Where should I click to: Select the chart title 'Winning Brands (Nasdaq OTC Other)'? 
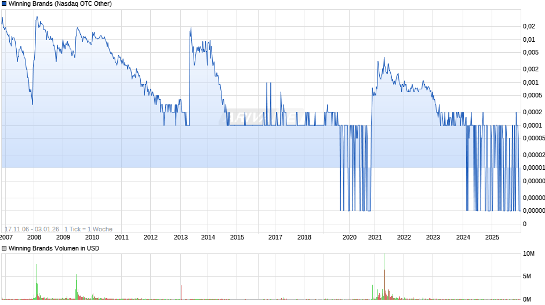[60, 4]
